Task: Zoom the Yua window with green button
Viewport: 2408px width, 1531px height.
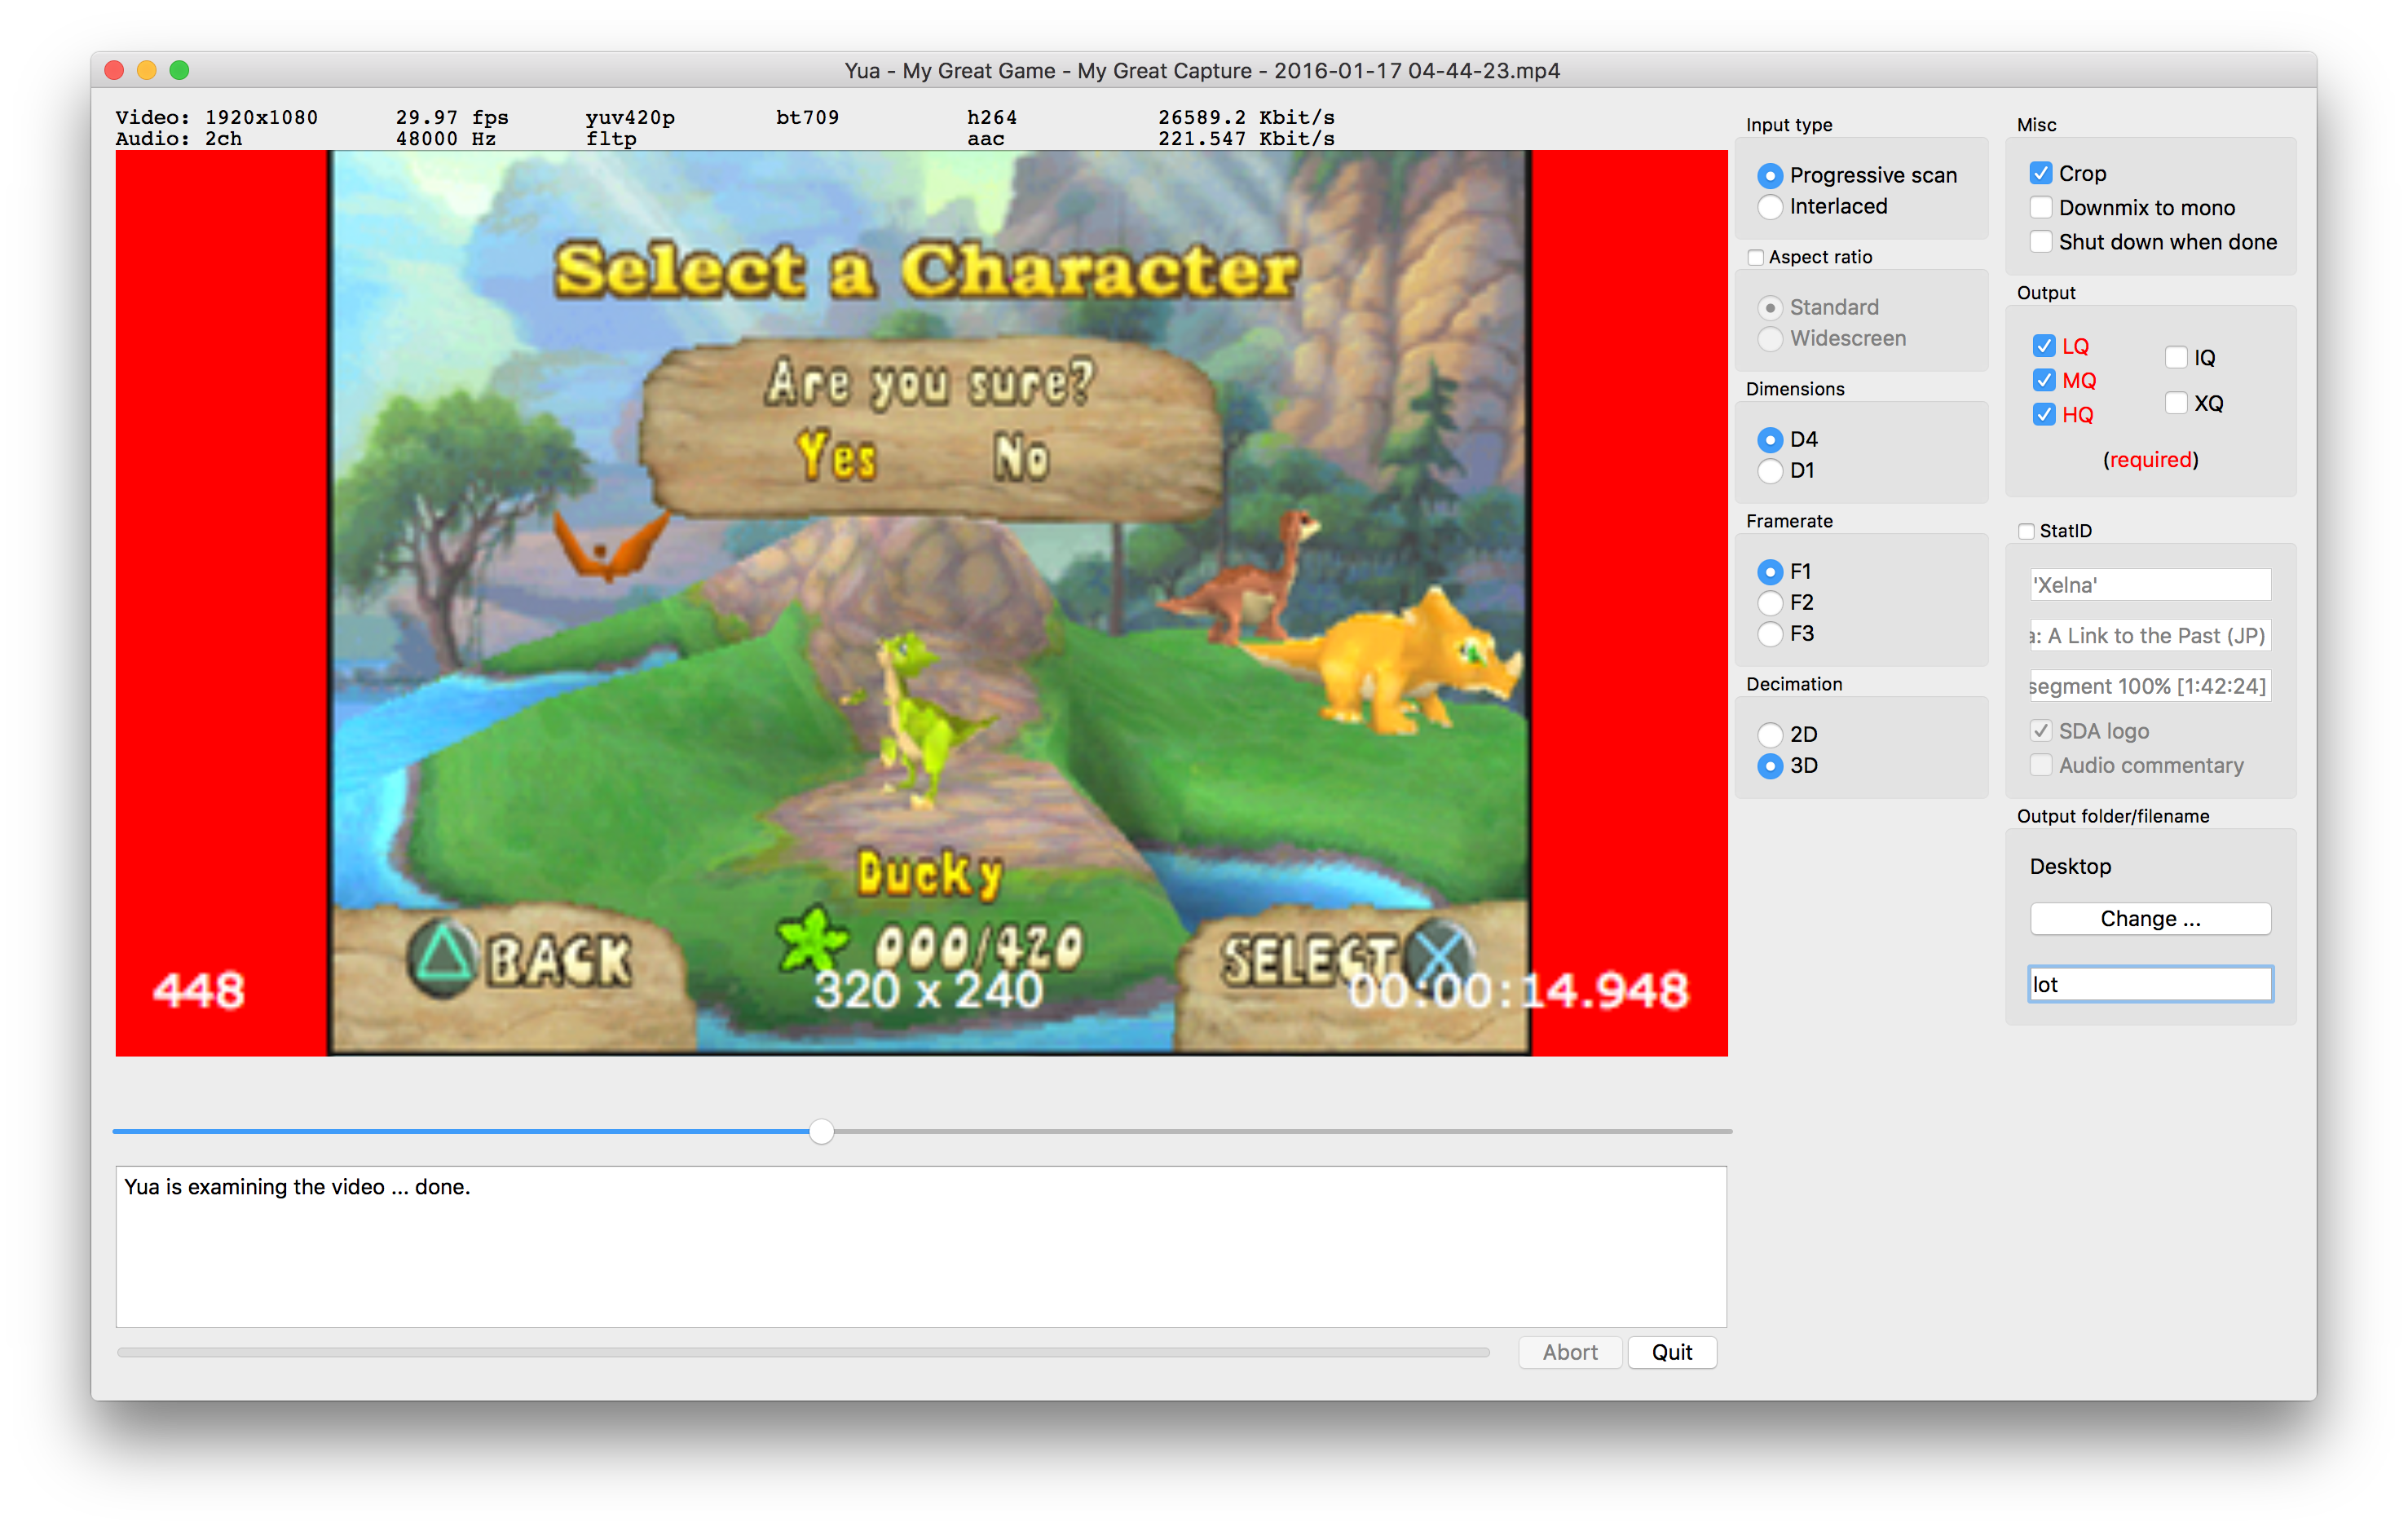Action: (x=180, y=70)
